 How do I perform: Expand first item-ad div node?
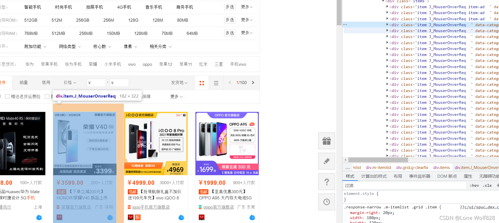387,7
